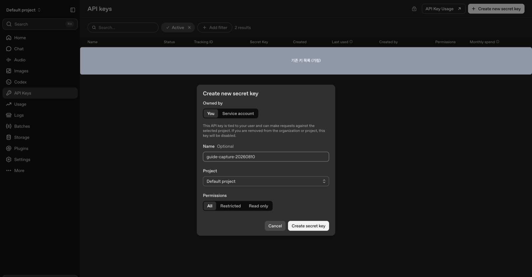Screen dimensions: 532x277
Task: Click the Tracking ID column header
Action: 203,42
